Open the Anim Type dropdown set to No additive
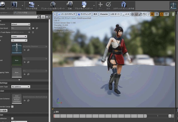Image resolution: width=178 pixels, height=122 pixels. tap(21, 87)
